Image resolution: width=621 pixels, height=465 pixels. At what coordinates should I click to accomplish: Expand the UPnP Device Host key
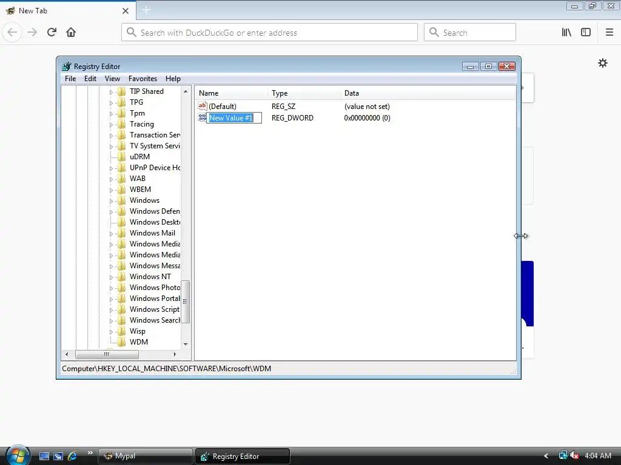(111, 168)
